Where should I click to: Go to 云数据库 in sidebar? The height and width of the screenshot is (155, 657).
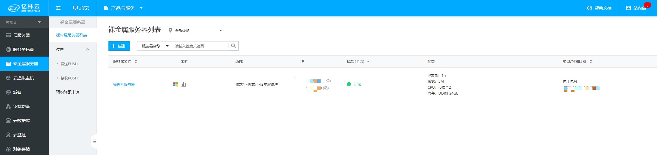click(x=24, y=121)
